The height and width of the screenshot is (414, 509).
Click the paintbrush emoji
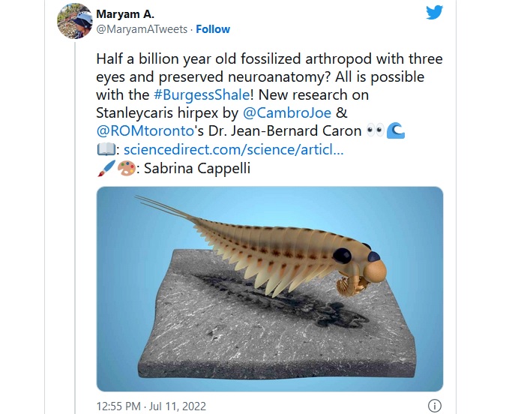(x=106, y=168)
